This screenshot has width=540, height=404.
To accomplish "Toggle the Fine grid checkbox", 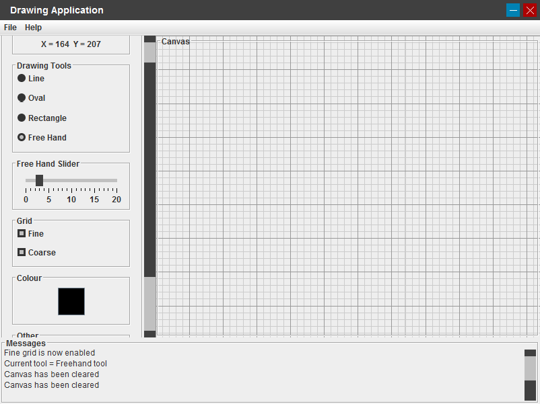I will tap(30, 234).
